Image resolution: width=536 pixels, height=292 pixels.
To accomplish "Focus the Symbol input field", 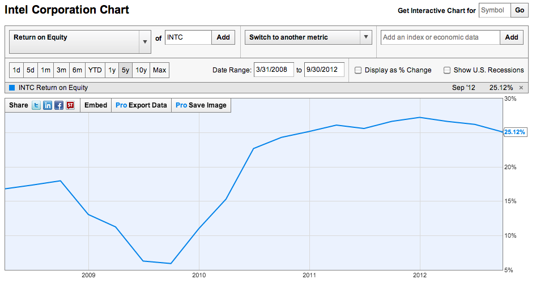I will (495, 10).
